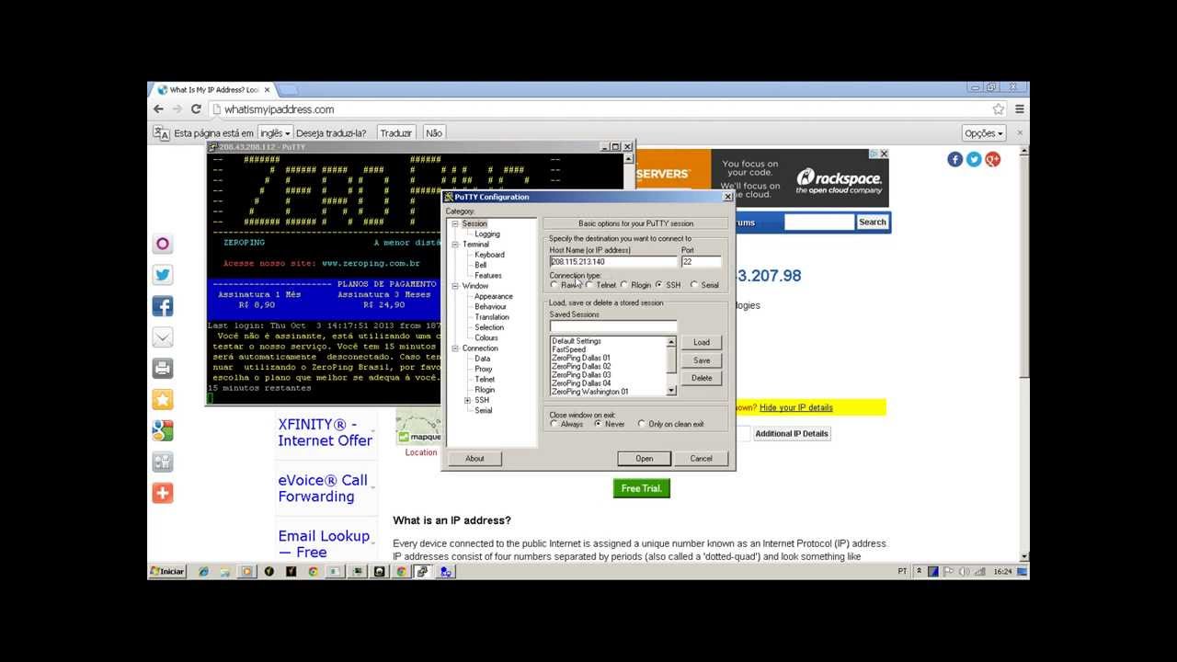The width and height of the screenshot is (1177, 662).
Task: Bookmark page with the star icon
Action: 999,108
